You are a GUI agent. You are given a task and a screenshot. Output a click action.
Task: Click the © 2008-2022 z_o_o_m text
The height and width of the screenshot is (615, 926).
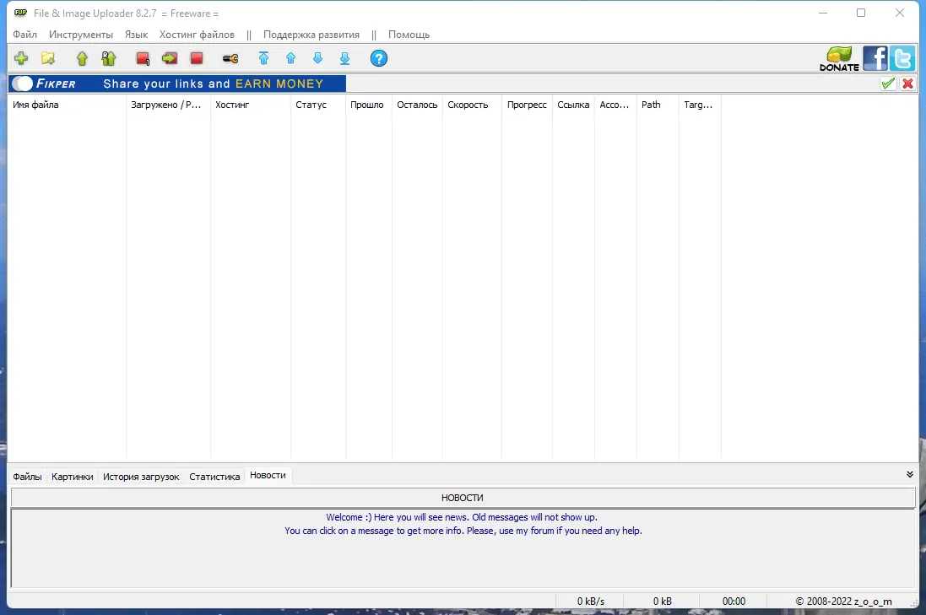point(843,601)
